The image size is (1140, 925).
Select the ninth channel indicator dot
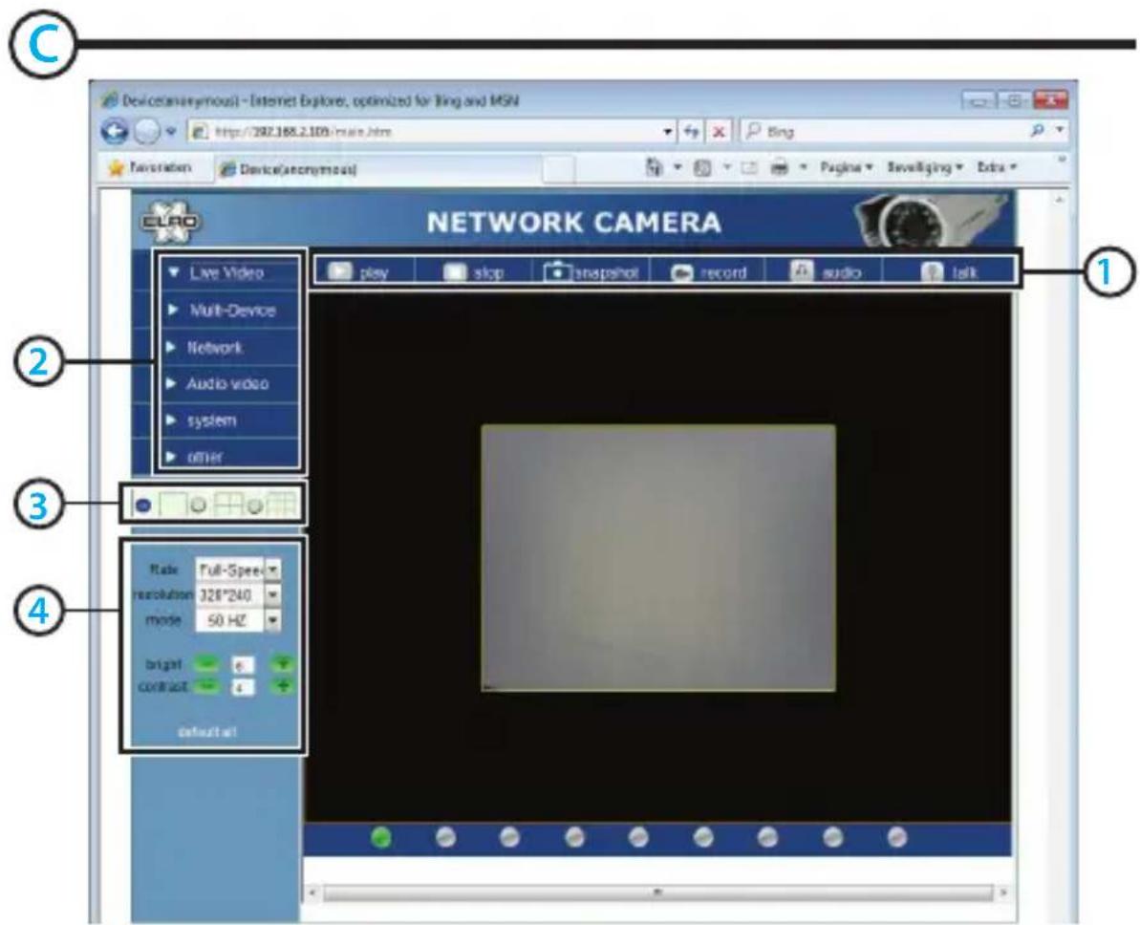(897, 838)
